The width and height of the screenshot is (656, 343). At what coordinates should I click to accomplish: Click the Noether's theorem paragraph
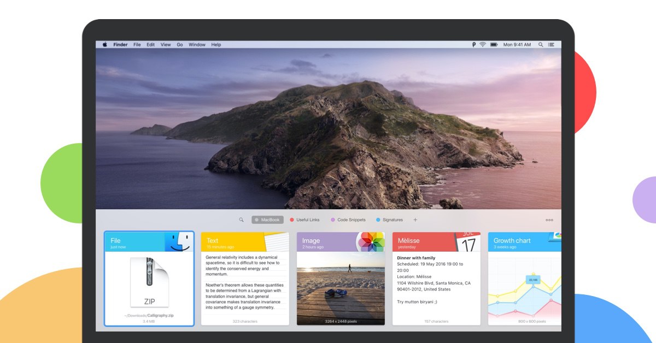pyautogui.click(x=244, y=296)
